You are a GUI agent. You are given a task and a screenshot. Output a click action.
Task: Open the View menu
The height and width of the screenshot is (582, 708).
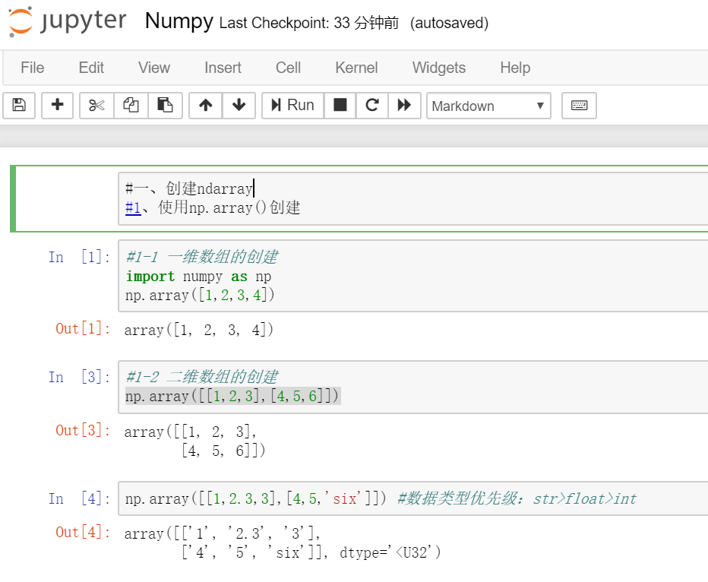154,68
